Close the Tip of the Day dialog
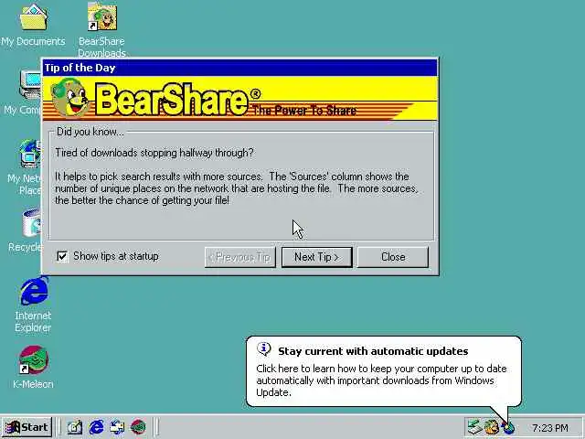This screenshot has width=585, height=439. click(x=393, y=257)
